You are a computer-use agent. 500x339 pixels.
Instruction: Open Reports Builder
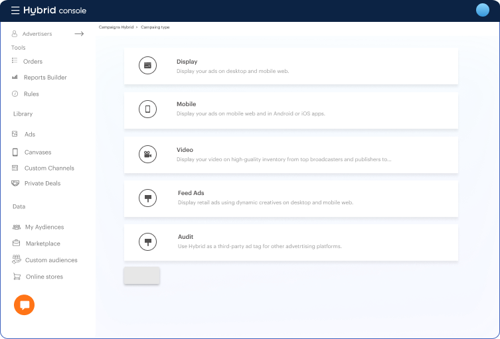coord(45,78)
